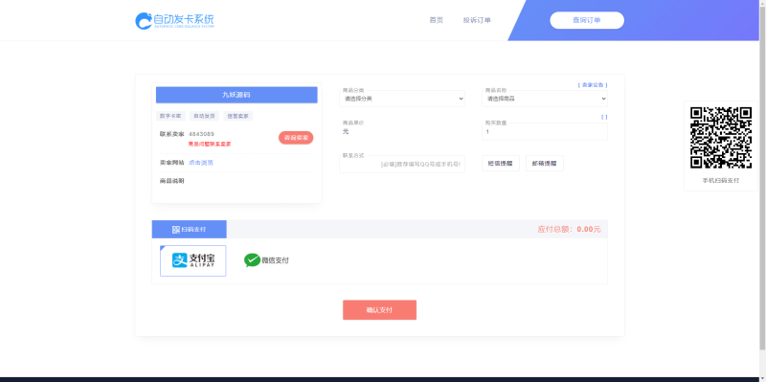
Task: Click the 信誉卖家 tag
Action: pos(237,116)
